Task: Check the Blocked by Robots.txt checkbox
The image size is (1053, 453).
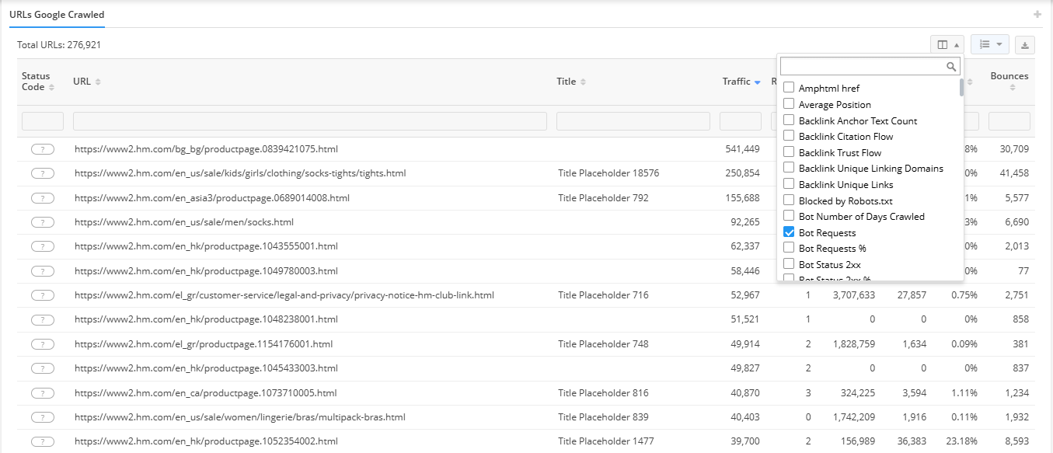Action: pos(789,200)
